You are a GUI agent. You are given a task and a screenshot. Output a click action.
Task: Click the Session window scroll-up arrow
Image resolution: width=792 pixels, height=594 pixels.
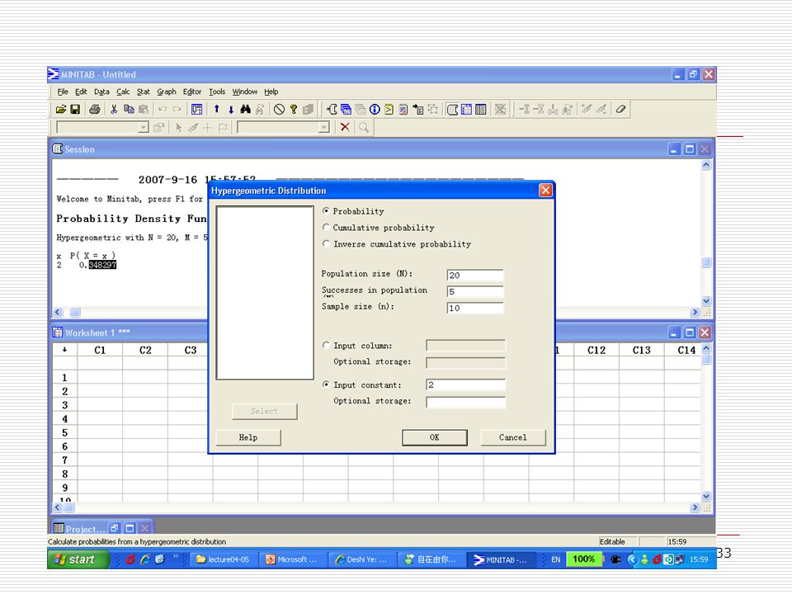point(706,165)
